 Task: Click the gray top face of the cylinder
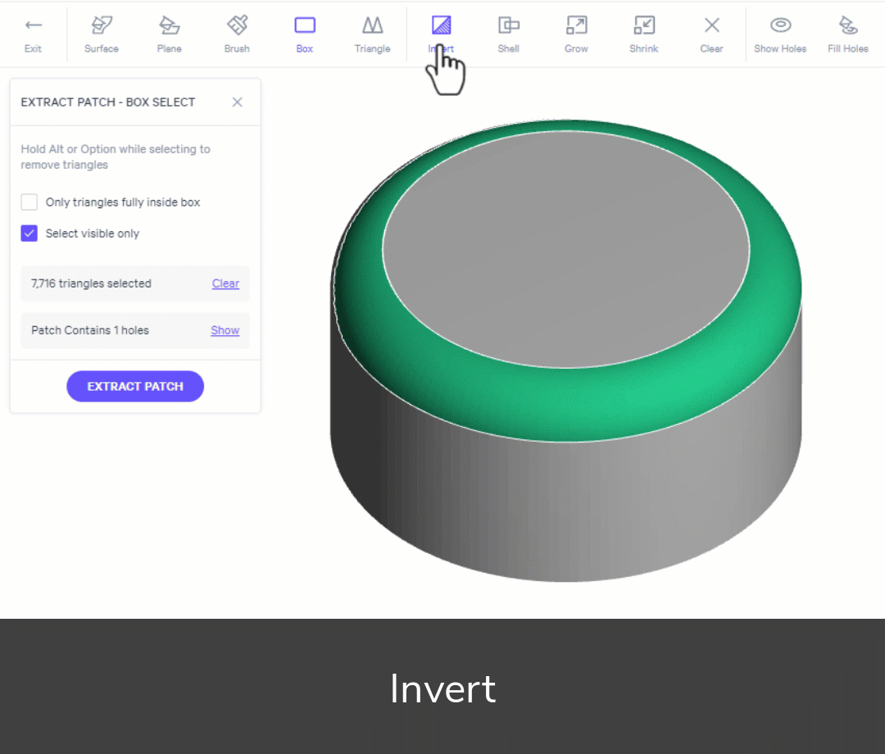[x=566, y=248]
